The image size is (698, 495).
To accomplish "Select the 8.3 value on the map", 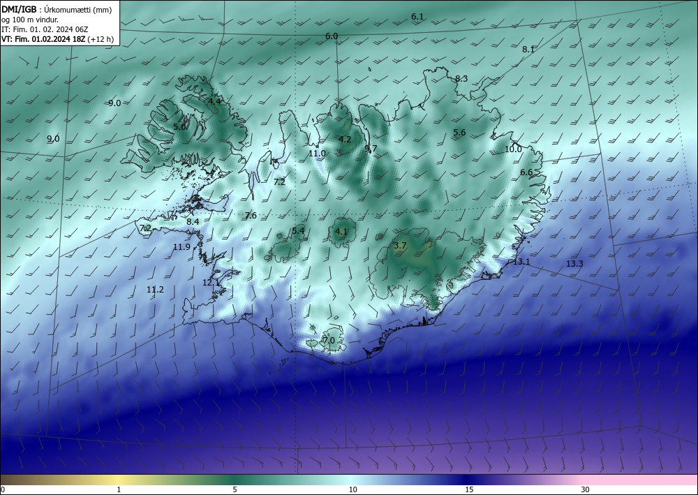I will [461, 79].
